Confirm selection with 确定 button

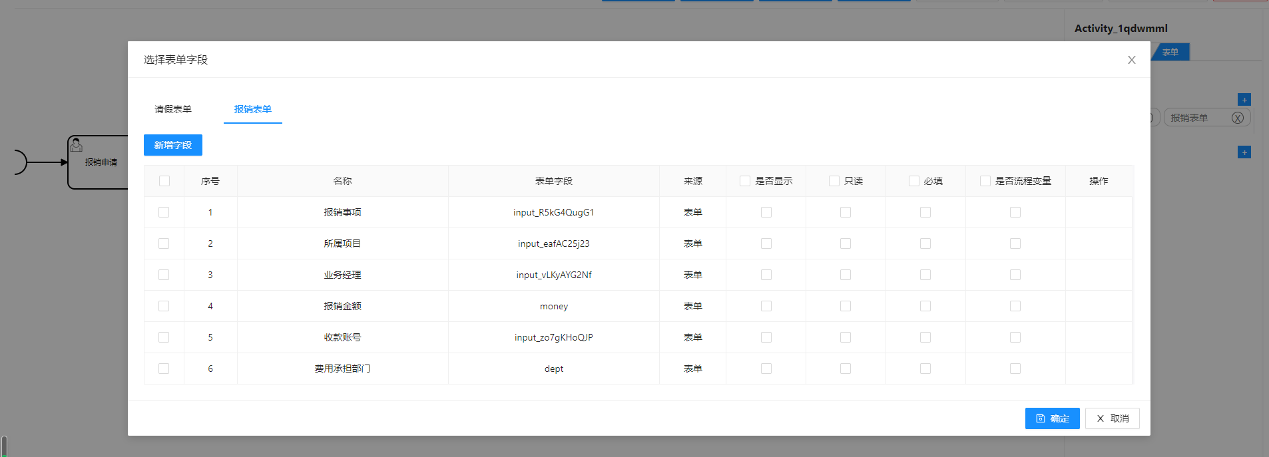(1052, 418)
